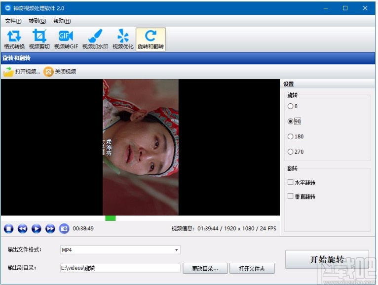Open the 视频优化 video optimize tool
This screenshot has height=285, width=378.
(x=123, y=40)
